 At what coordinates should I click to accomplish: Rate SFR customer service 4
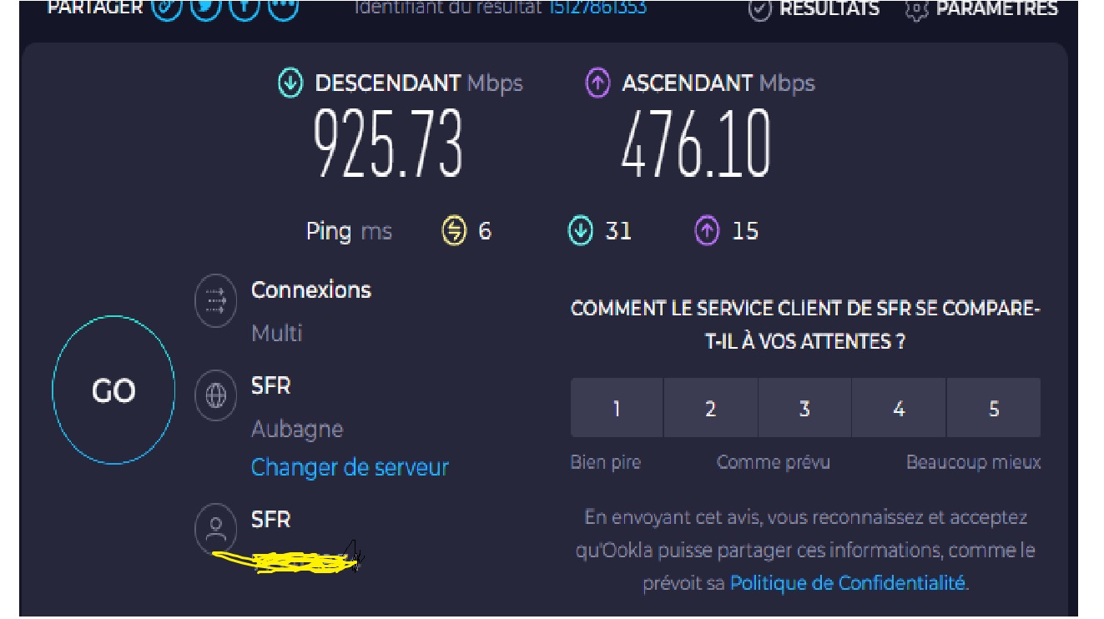[899, 408]
